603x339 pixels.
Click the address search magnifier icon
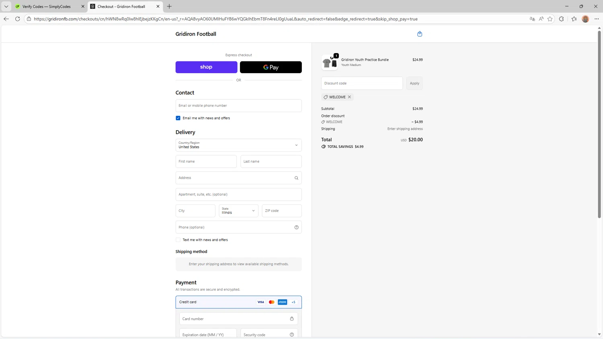(x=296, y=178)
